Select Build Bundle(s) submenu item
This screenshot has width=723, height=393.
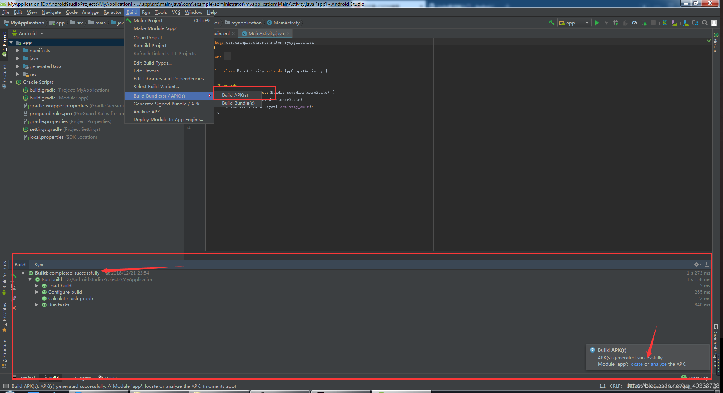point(238,103)
